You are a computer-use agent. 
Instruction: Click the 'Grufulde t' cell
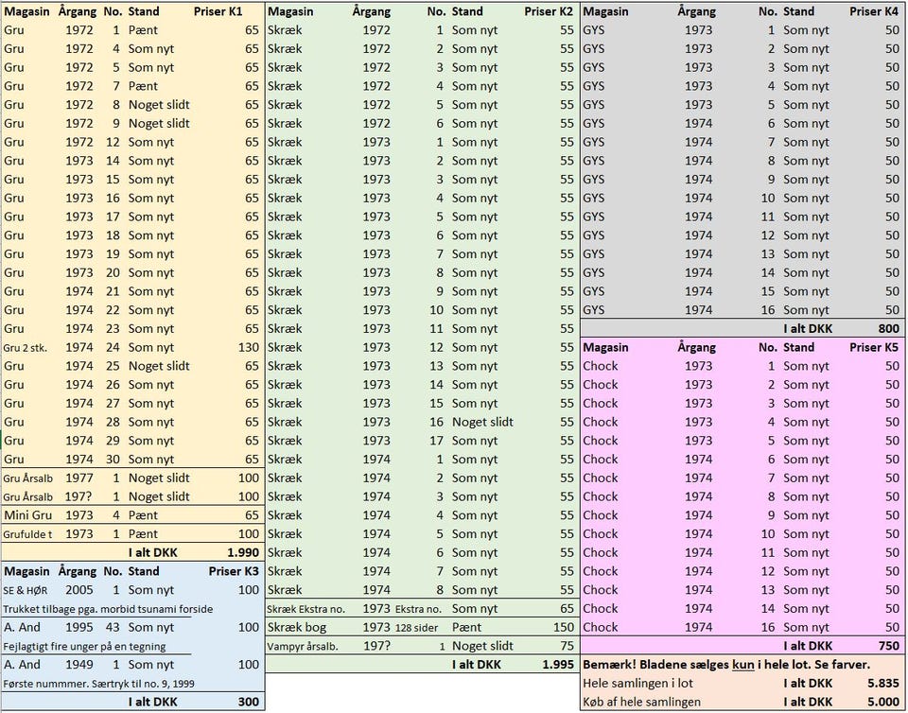coord(27,534)
